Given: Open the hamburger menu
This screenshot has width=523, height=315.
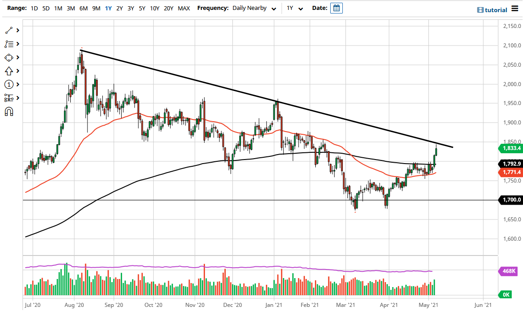Looking at the screenshot, I should click(515, 9).
